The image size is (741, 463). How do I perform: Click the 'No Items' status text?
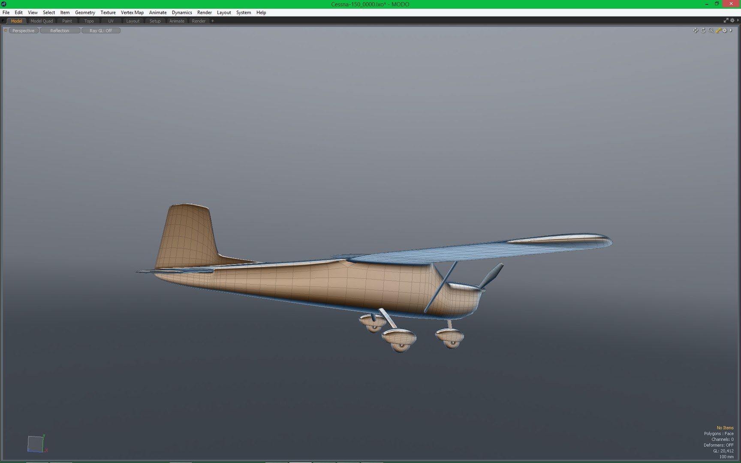coord(725,428)
